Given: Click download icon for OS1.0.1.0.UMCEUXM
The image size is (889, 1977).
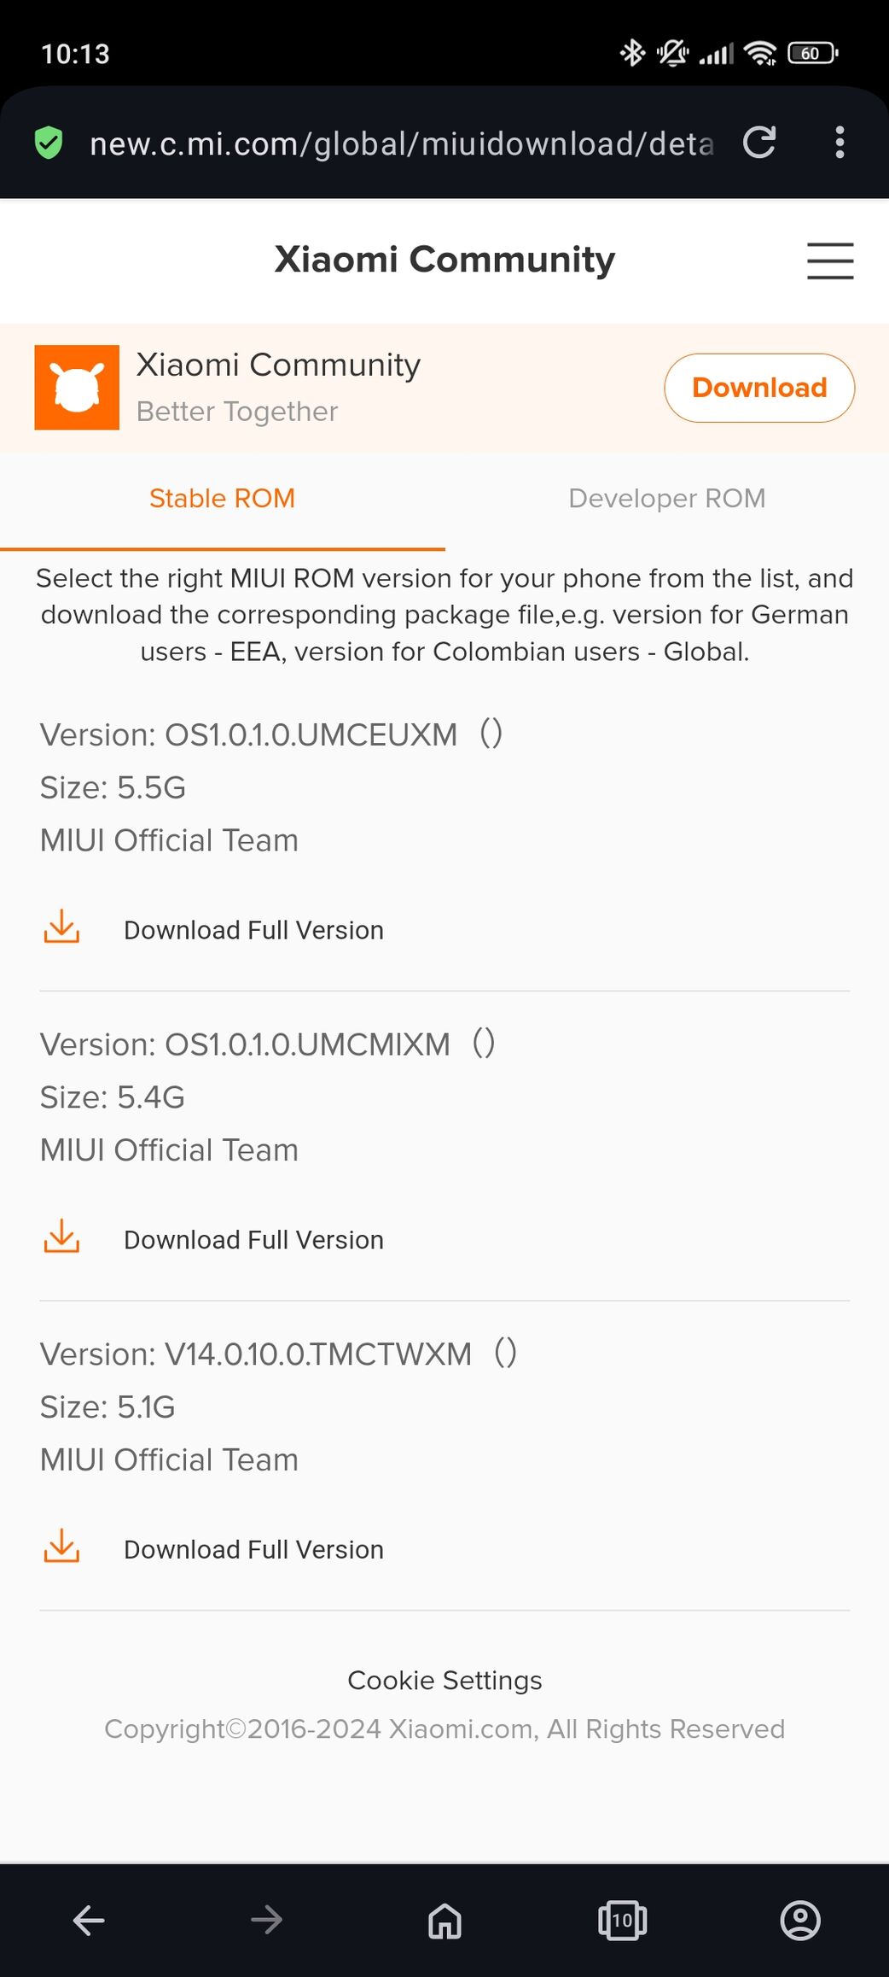Looking at the screenshot, I should [61, 927].
